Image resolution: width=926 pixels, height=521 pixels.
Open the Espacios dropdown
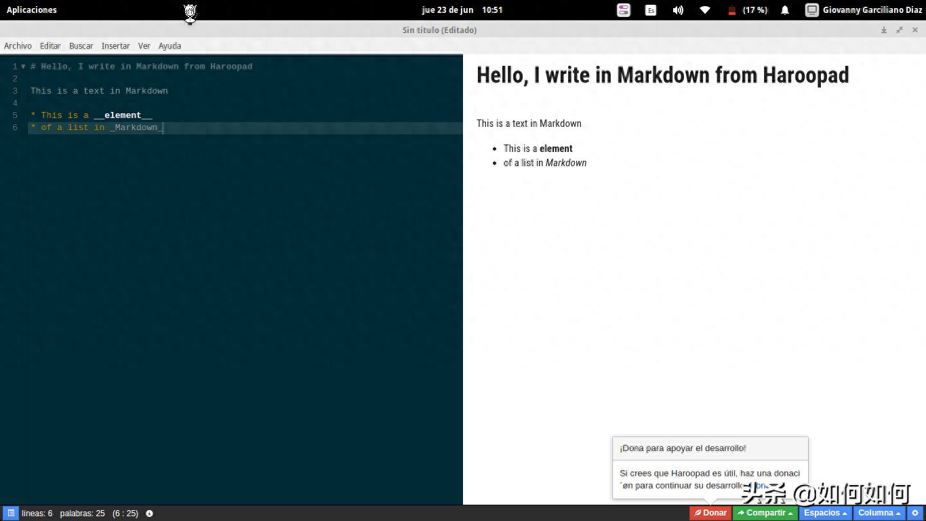(x=826, y=514)
